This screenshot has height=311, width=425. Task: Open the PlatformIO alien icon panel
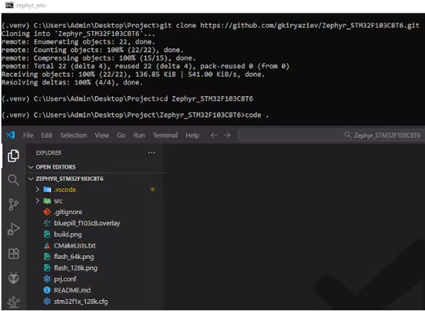(13, 278)
